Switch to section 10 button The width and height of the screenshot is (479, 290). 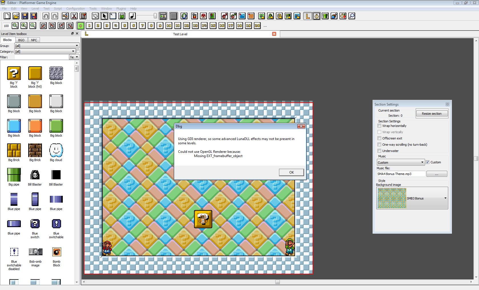click(x=169, y=26)
